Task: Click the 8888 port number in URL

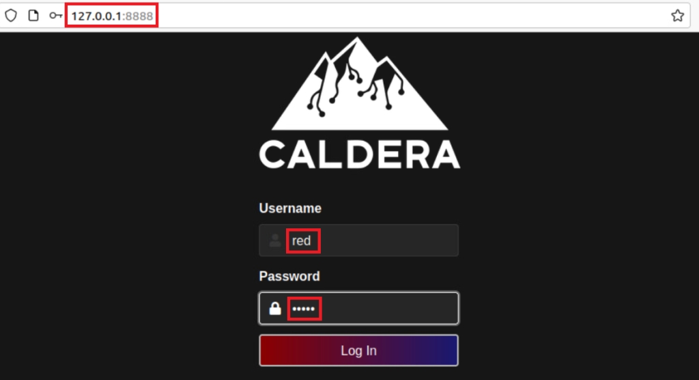Action: click(139, 16)
